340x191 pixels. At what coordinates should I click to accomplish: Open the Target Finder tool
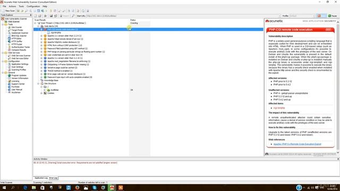coord(17,30)
